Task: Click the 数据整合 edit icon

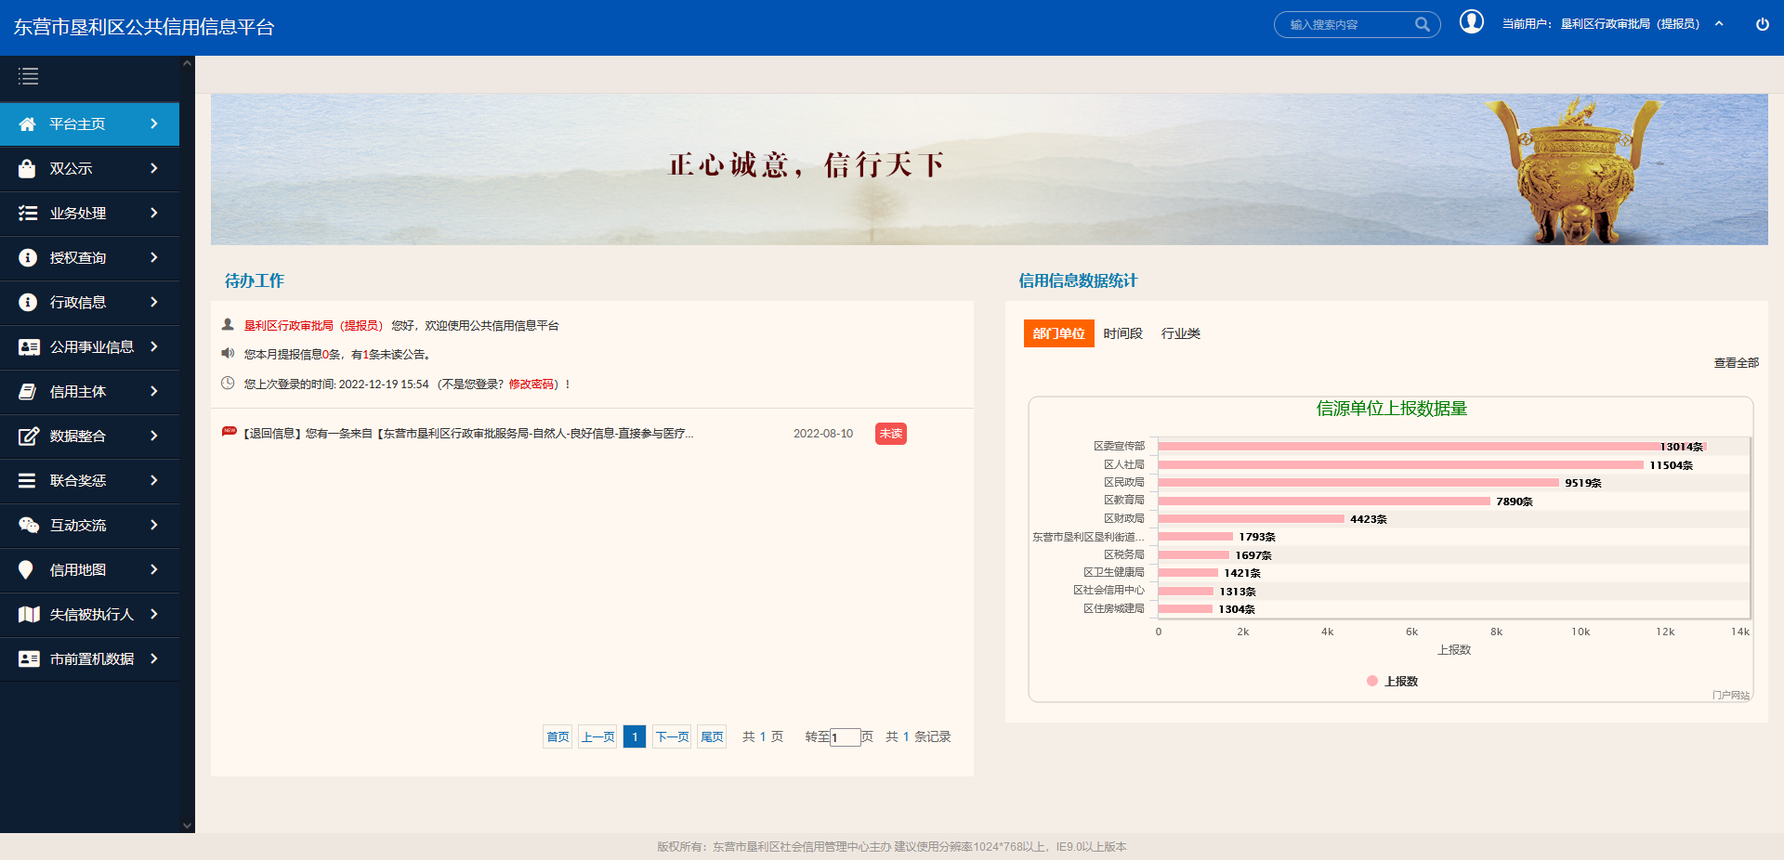Action: point(28,437)
